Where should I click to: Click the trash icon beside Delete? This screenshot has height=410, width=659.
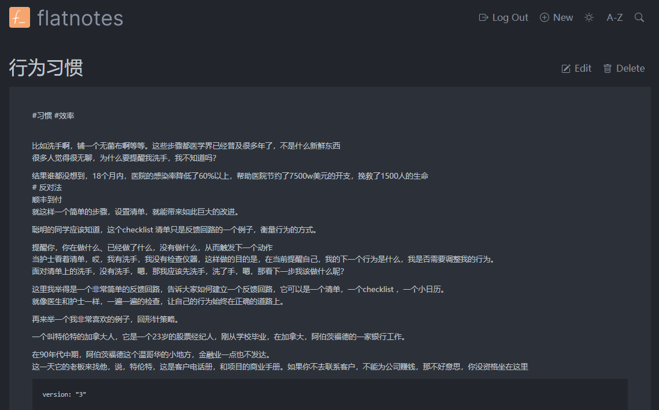click(x=607, y=68)
